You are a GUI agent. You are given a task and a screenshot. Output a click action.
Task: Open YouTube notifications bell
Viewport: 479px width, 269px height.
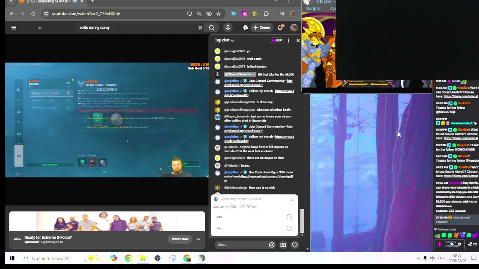click(281, 27)
